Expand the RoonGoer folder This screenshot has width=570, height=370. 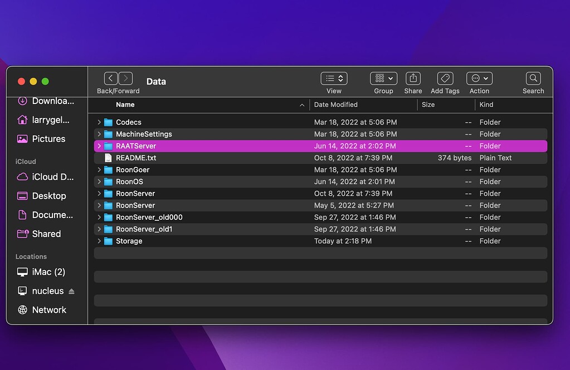[x=99, y=170]
